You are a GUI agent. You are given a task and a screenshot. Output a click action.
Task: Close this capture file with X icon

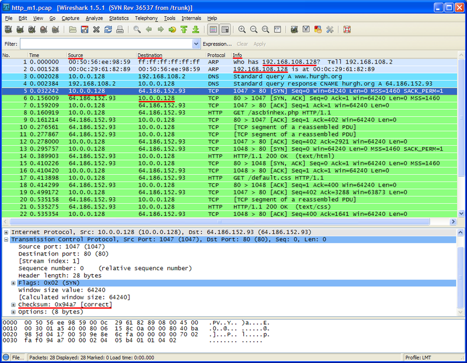[96, 30]
